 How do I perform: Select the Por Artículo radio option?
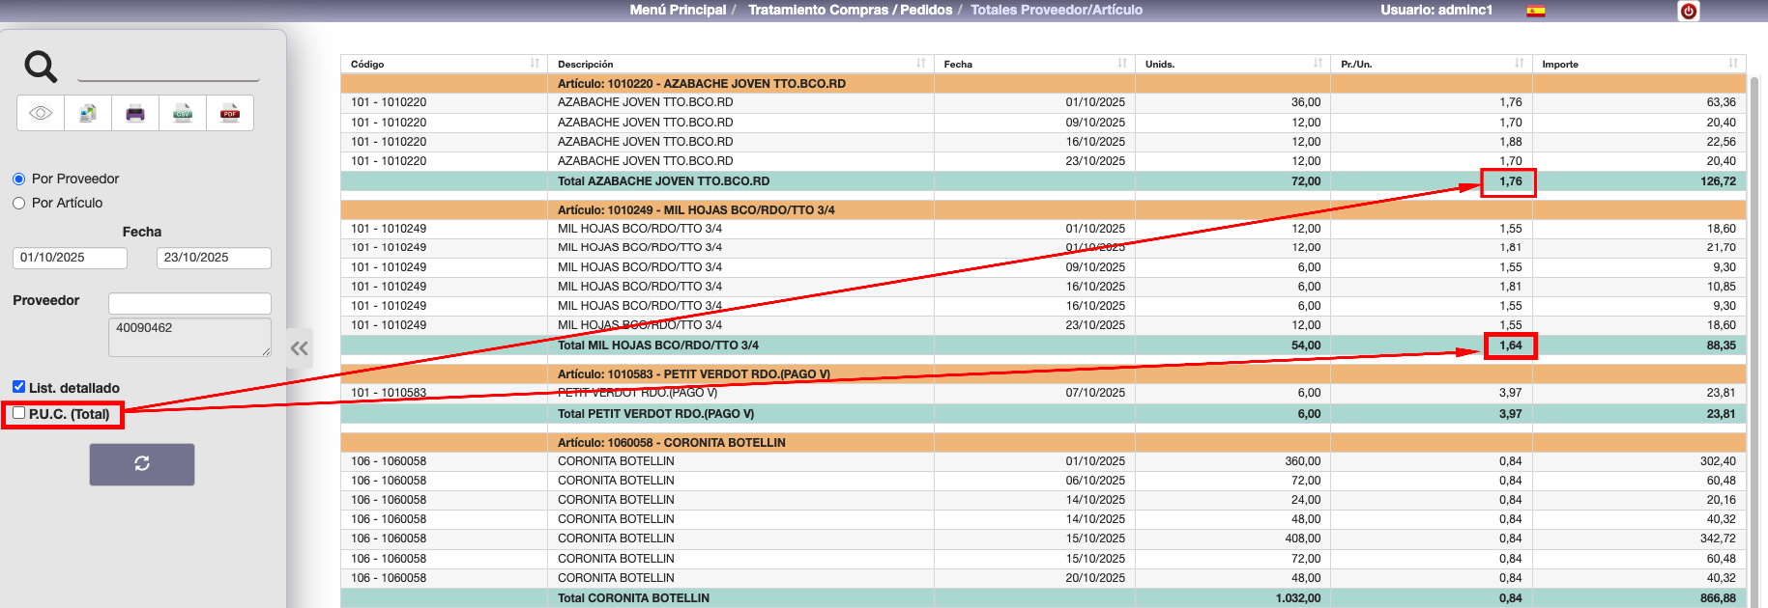tap(19, 204)
